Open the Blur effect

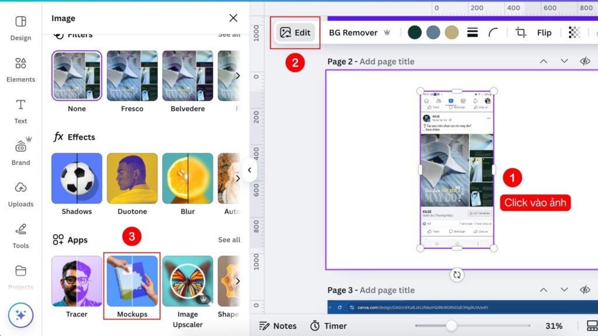[187, 178]
